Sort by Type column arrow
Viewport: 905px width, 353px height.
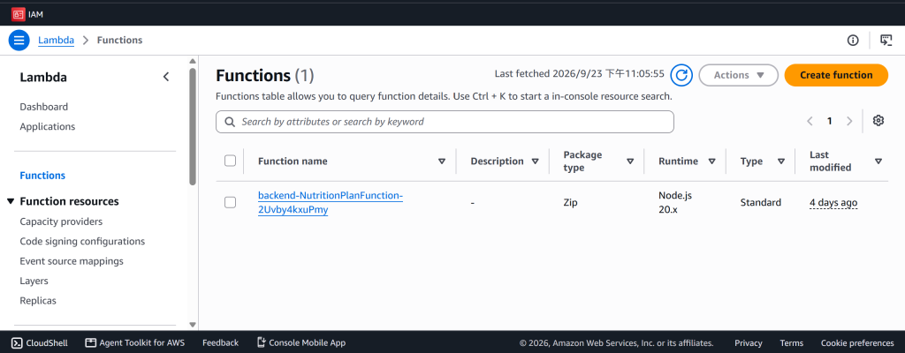click(x=781, y=161)
